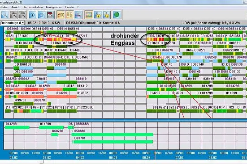Zoom in with the plus icon
The width and height of the screenshot is (247, 164).
click(x=33, y=15)
